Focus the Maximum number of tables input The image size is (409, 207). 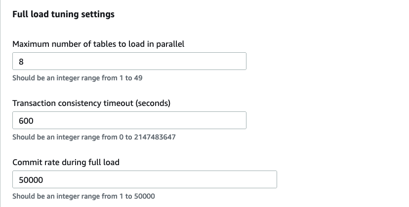click(x=129, y=62)
